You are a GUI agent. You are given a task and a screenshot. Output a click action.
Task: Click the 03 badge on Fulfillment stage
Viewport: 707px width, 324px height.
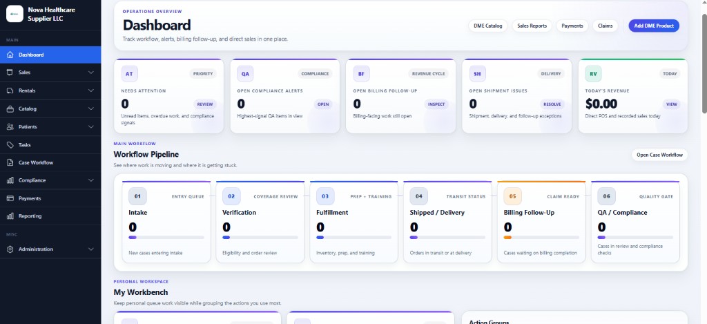pyautogui.click(x=325, y=196)
